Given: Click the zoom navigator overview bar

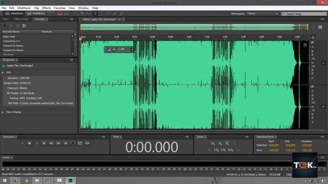Looking at the screenshot, I should tap(194, 27).
